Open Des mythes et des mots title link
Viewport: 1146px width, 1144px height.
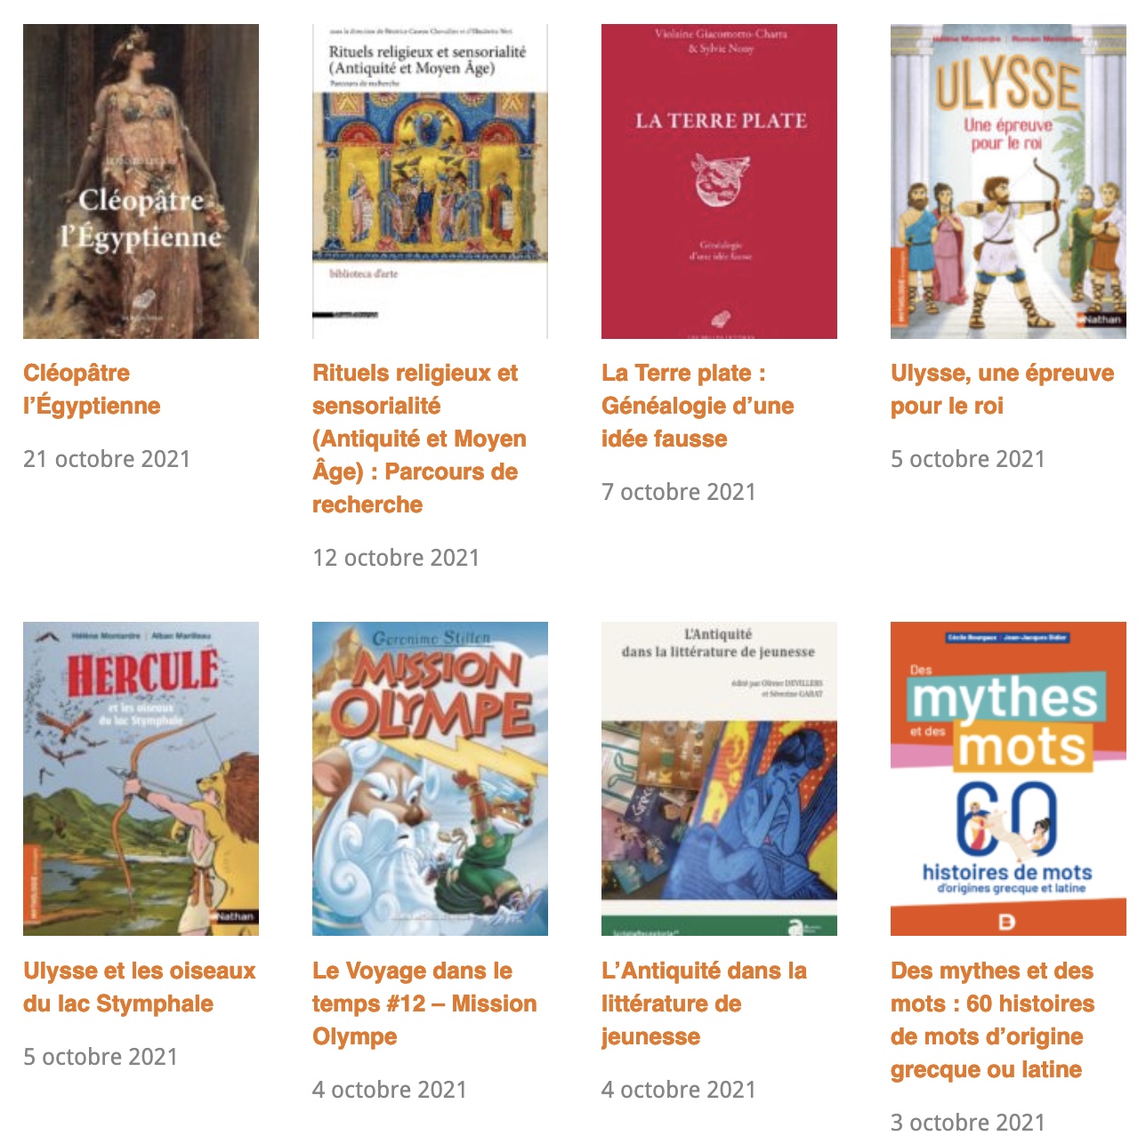pos(992,1019)
